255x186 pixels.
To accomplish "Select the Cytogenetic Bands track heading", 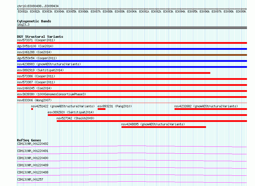I will click(34, 21).
